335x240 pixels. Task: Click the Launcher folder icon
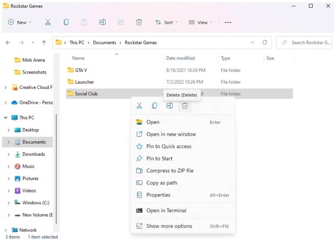tap(70, 82)
